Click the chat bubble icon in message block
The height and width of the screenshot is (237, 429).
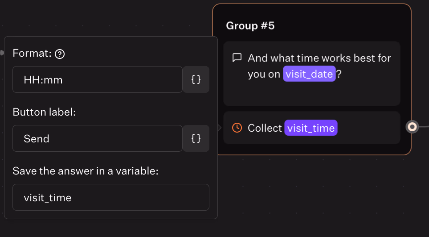(237, 58)
